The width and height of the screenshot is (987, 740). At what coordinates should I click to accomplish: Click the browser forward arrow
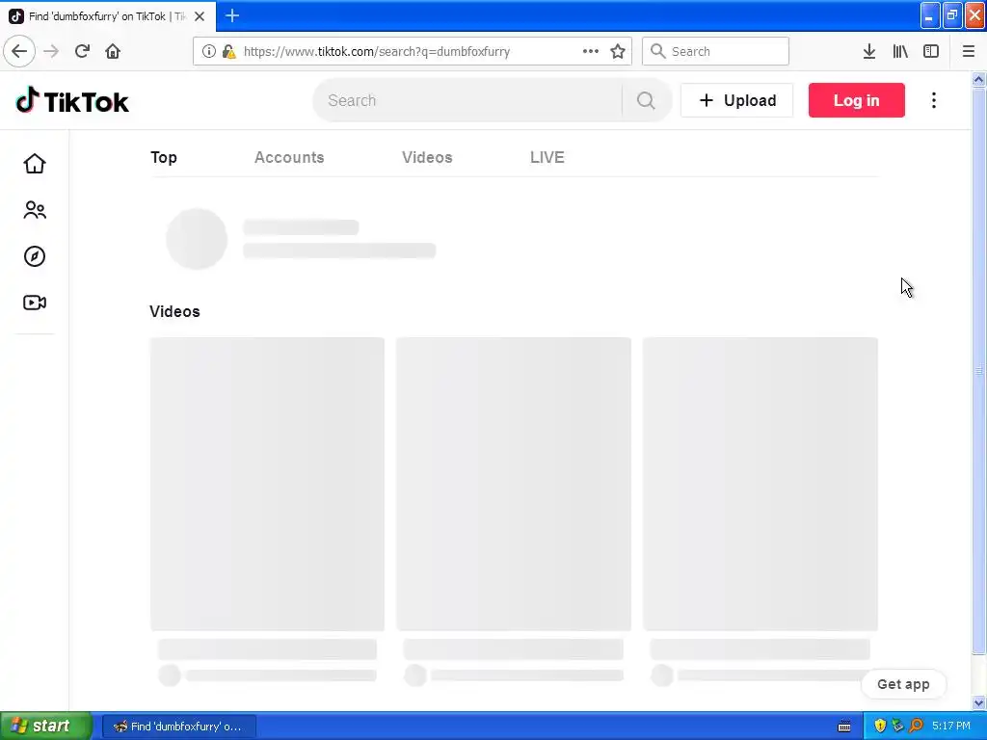coord(51,51)
